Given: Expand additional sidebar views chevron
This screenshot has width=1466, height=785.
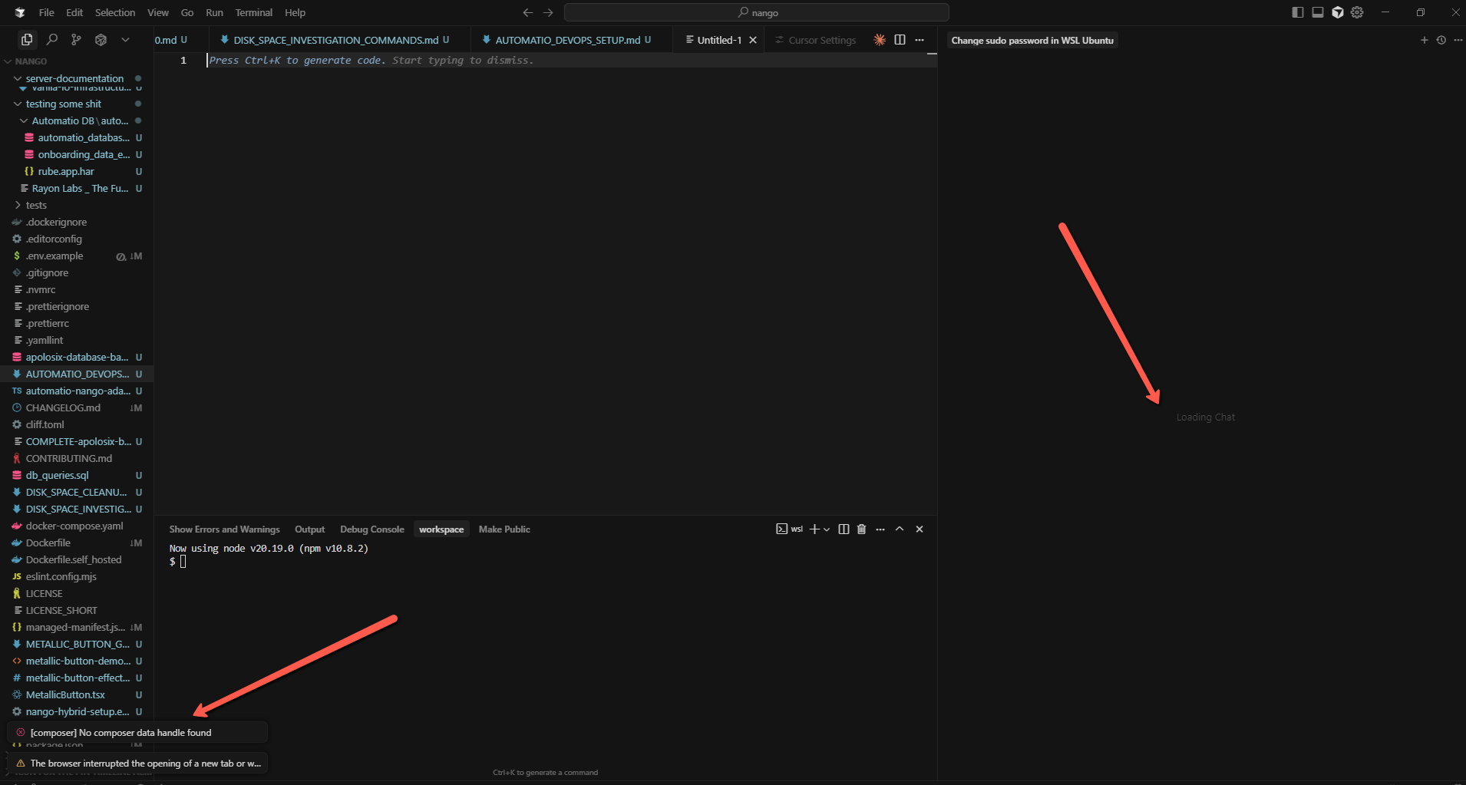Looking at the screenshot, I should pyautogui.click(x=125, y=40).
